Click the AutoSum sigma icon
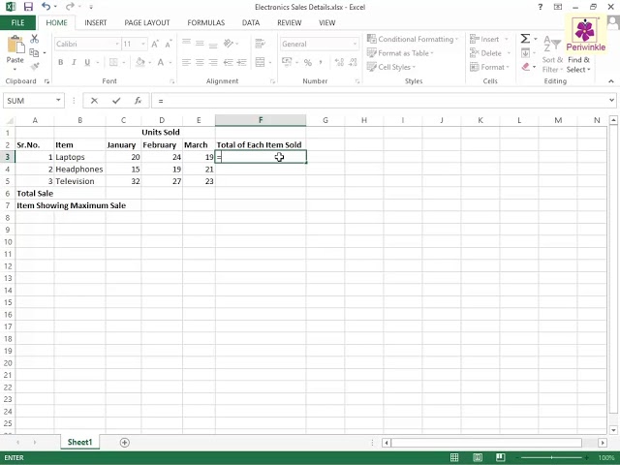This screenshot has width=620, height=465. (x=525, y=39)
